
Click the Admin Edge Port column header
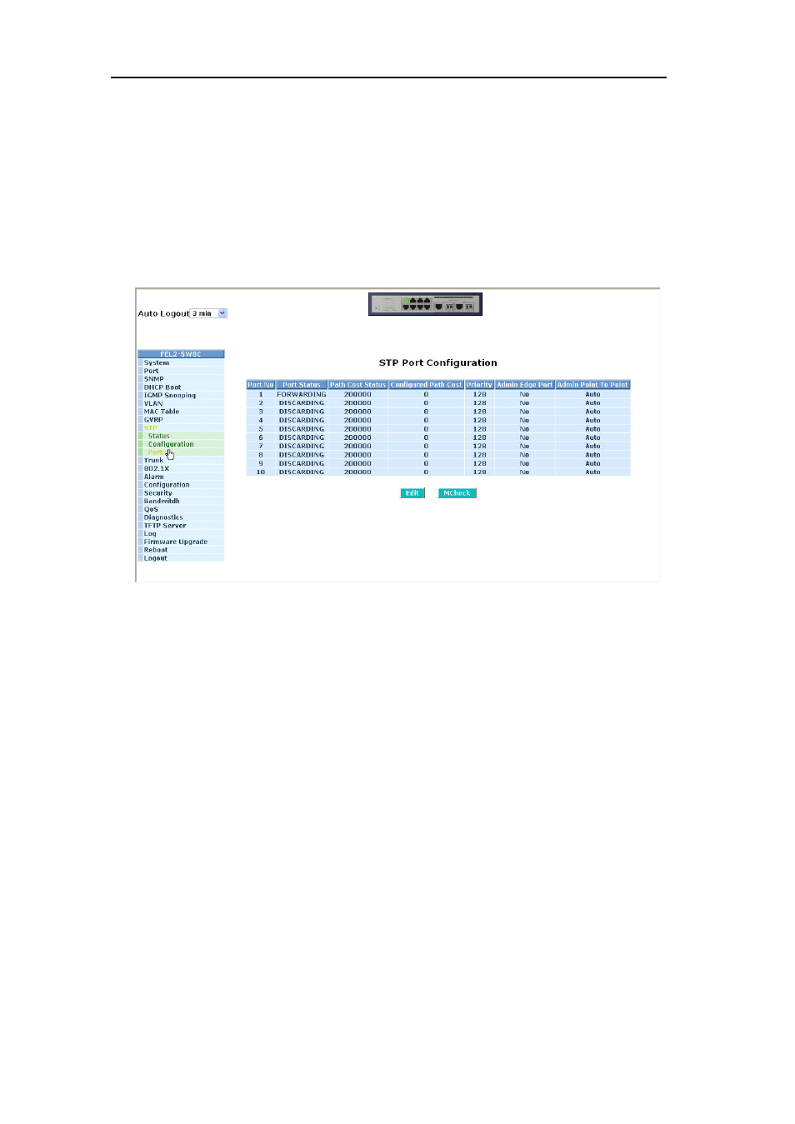(x=524, y=385)
